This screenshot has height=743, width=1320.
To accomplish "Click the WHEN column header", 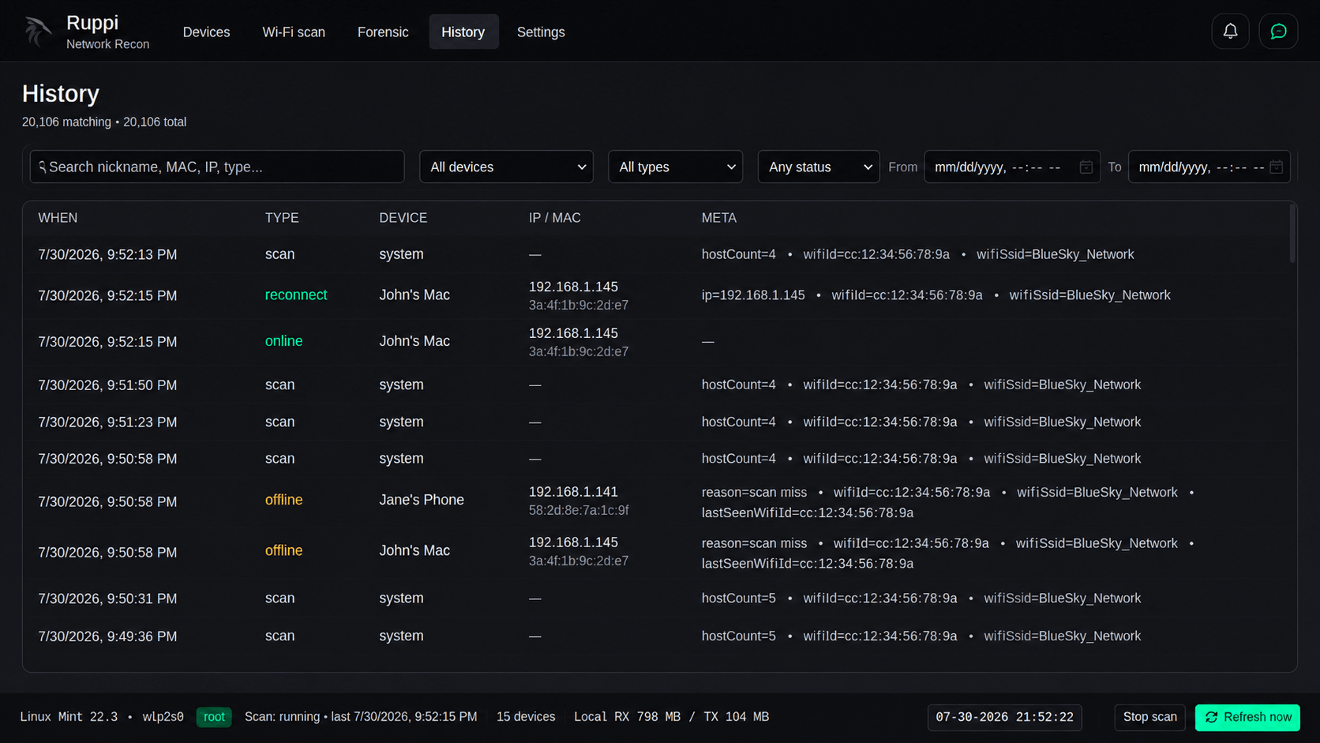I will pos(58,218).
